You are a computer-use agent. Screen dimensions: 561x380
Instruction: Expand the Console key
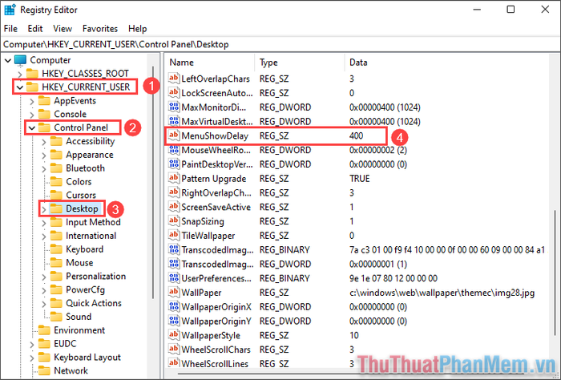click(x=32, y=115)
